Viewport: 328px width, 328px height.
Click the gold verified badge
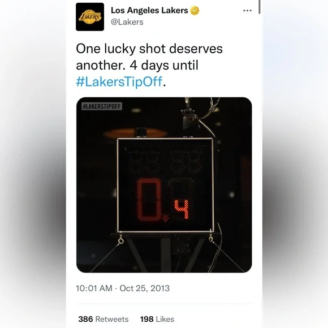pos(195,10)
